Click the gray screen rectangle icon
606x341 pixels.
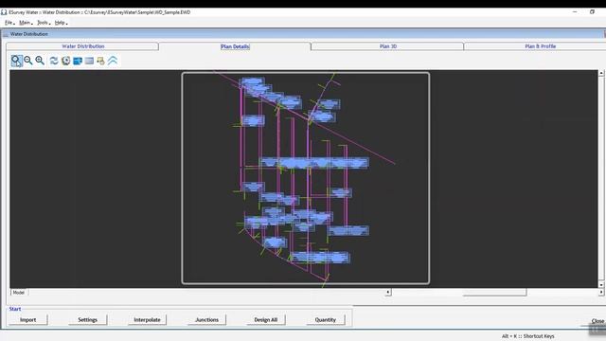point(89,61)
